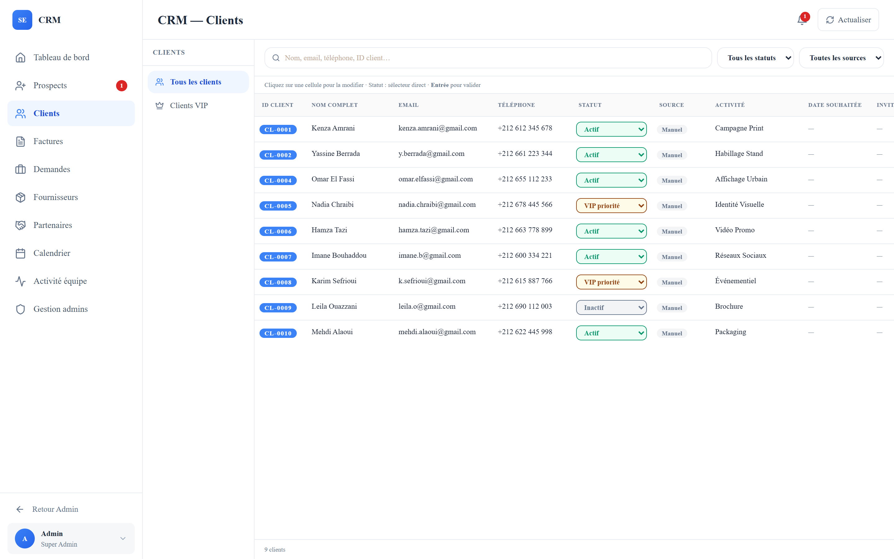Click the NOM COMPLET column header
Viewport: 894px width, 559px height.
tap(334, 105)
